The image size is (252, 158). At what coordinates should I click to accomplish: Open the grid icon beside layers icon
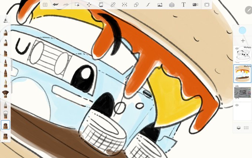[246, 128]
